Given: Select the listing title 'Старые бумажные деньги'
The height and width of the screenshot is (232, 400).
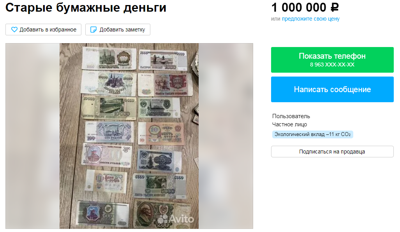Looking at the screenshot, I should (86, 8).
